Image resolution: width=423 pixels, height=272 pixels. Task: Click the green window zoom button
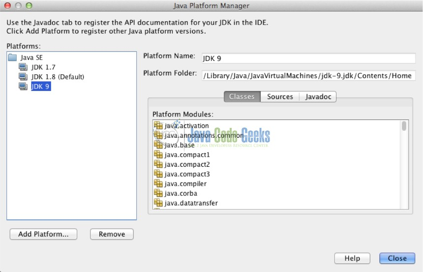click(29, 5)
